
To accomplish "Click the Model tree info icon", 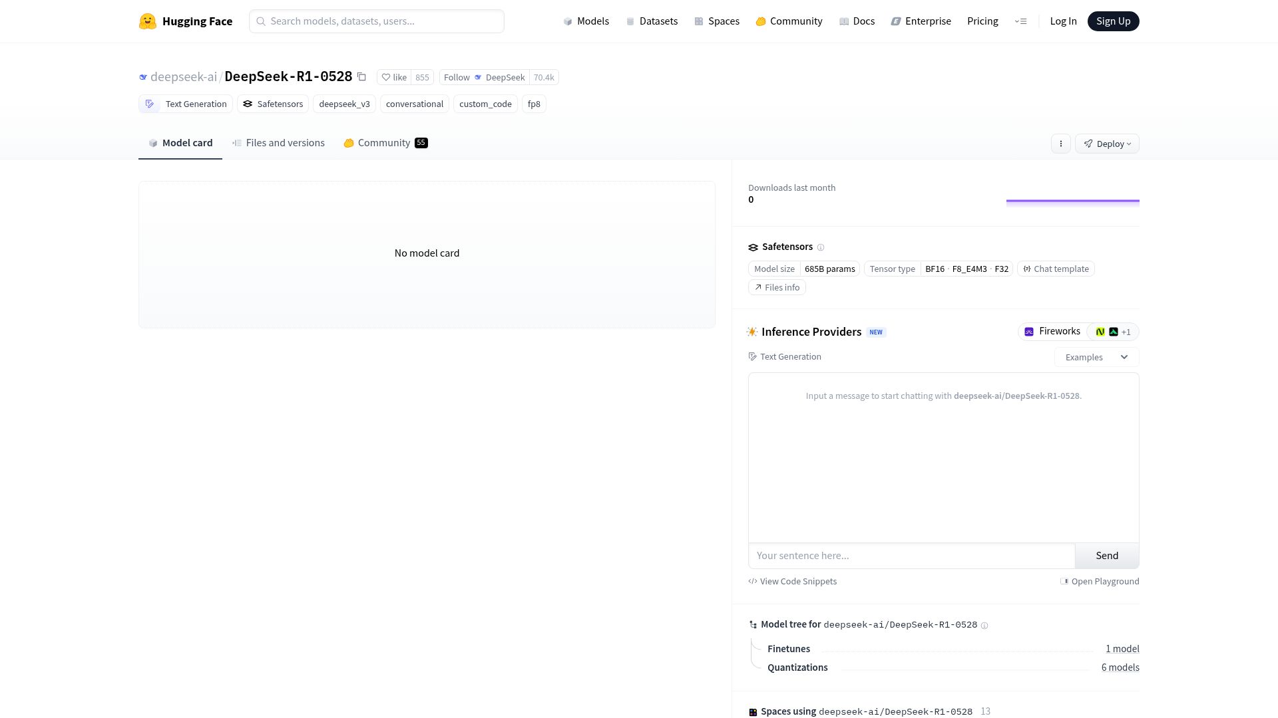I will pyautogui.click(x=984, y=626).
